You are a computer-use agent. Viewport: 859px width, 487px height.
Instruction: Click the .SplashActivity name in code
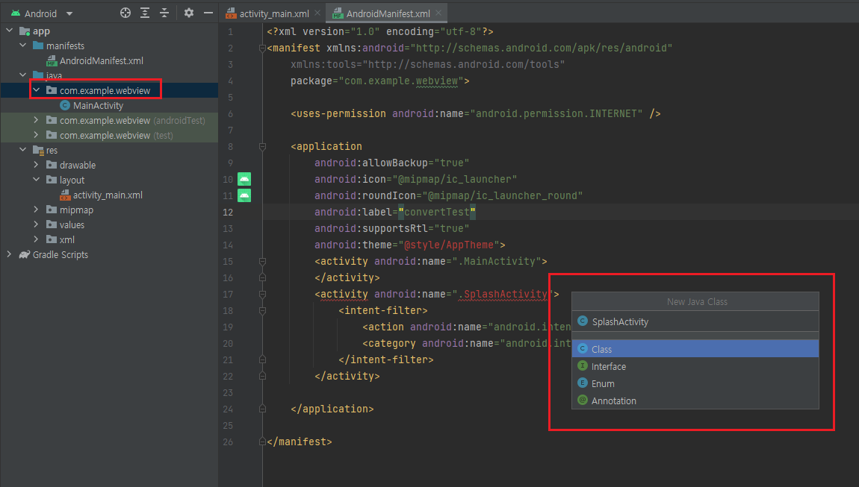pyautogui.click(x=503, y=295)
